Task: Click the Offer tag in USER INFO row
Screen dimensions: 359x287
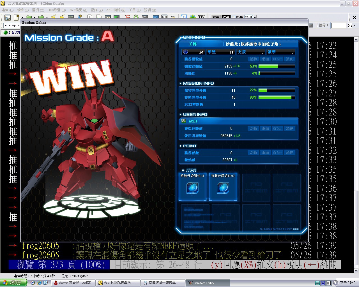Action: coord(277,129)
